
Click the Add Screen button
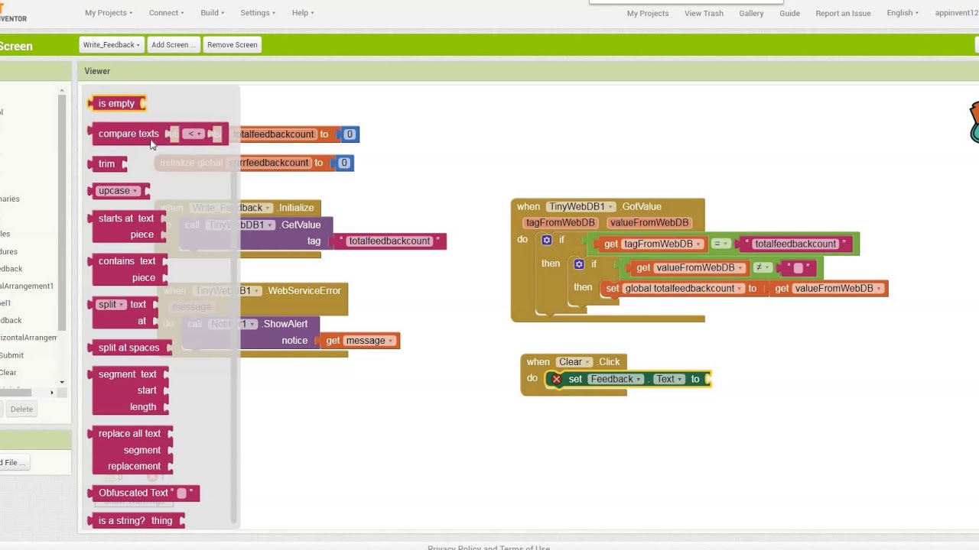[173, 45]
